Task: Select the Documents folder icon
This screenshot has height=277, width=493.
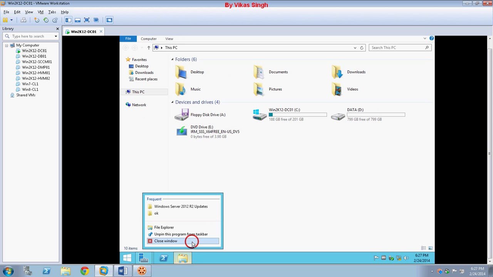Action: (259, 72)
